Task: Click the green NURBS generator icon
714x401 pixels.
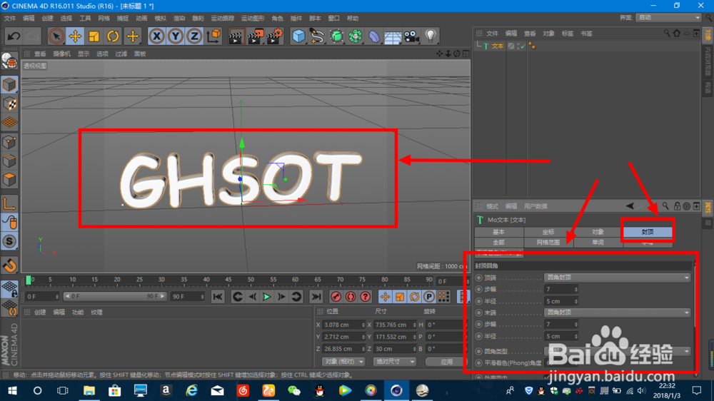Action: coord(336,36)
